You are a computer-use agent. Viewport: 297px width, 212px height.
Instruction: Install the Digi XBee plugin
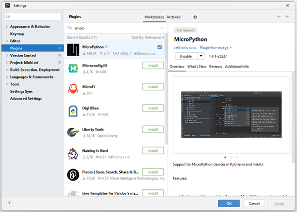point(153,108)
